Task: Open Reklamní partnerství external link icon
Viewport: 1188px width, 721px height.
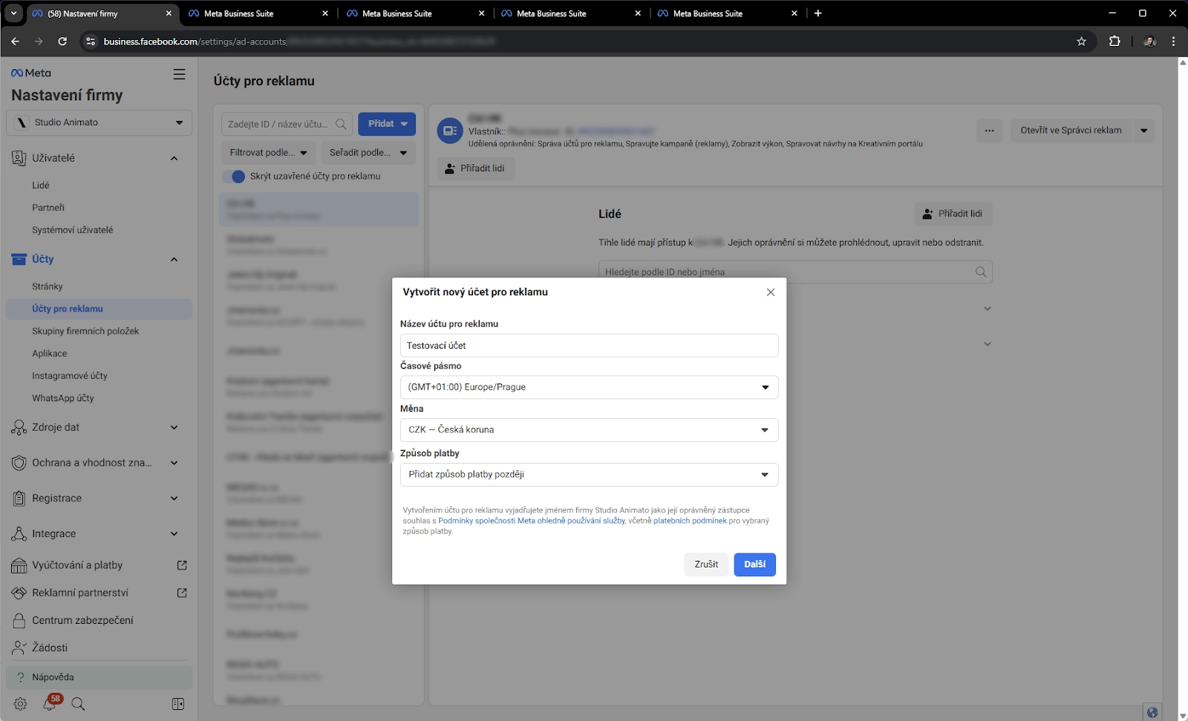Action: coord(182,593)
